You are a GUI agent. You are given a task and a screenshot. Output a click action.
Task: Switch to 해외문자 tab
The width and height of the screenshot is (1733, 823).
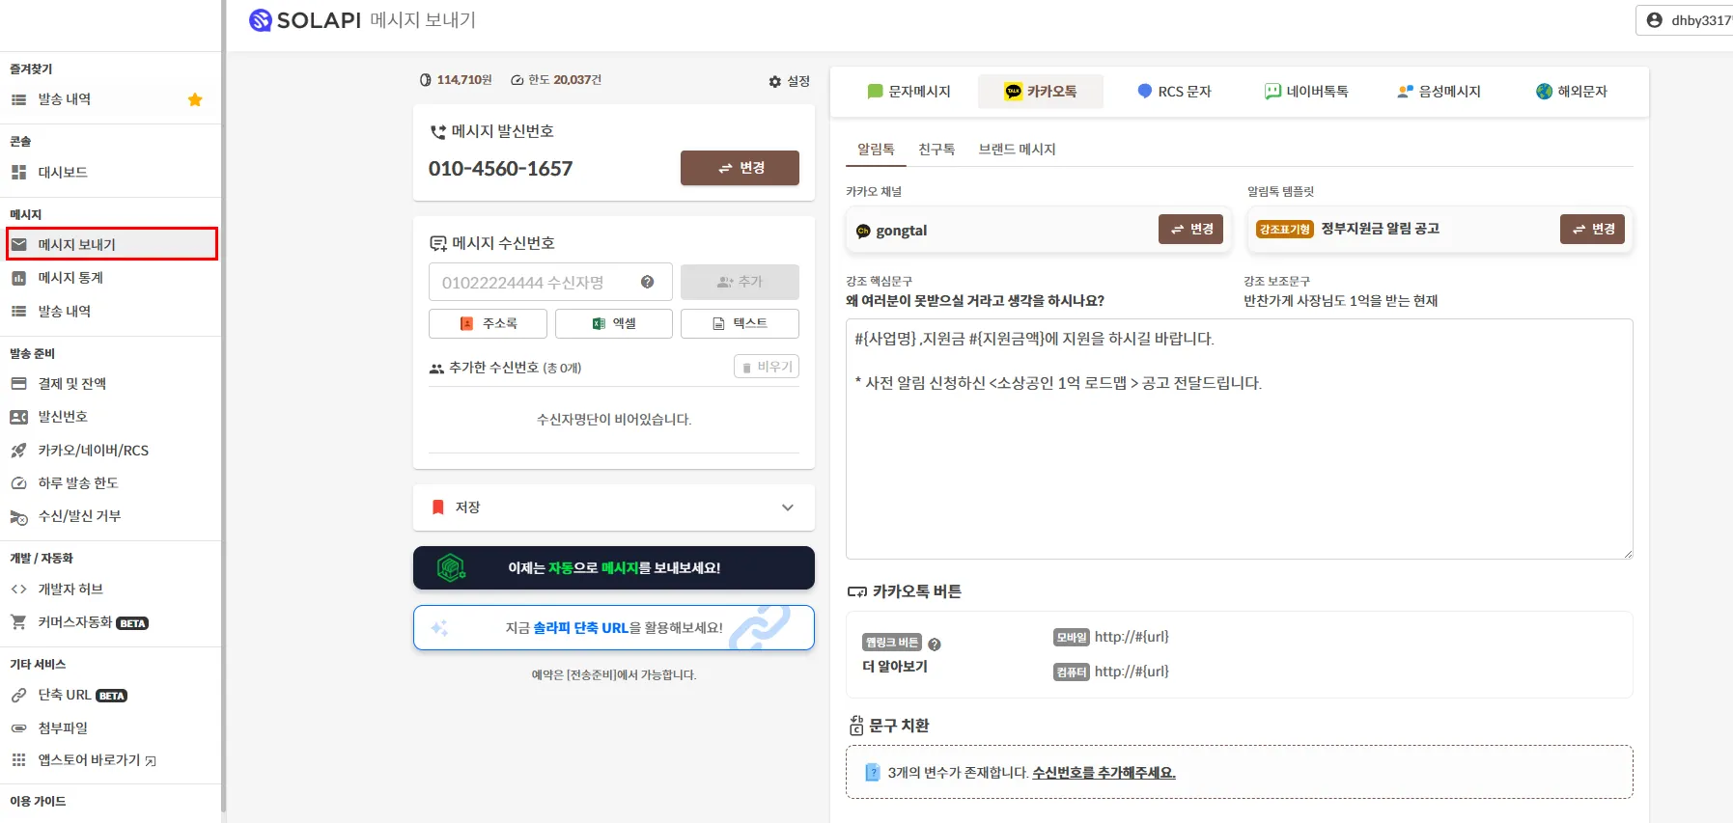[x=1572, y=92]
